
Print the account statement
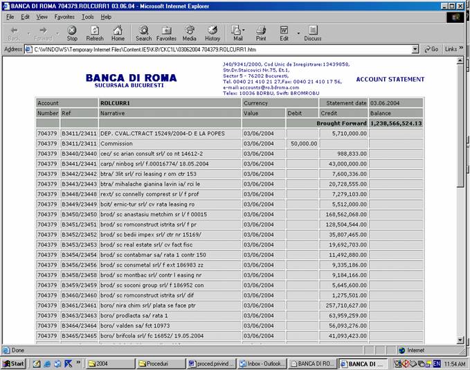tap(261, 33)
